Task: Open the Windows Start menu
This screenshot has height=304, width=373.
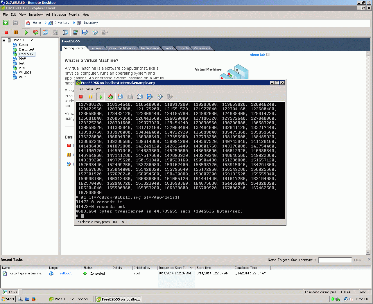Action: coord(8,299)
